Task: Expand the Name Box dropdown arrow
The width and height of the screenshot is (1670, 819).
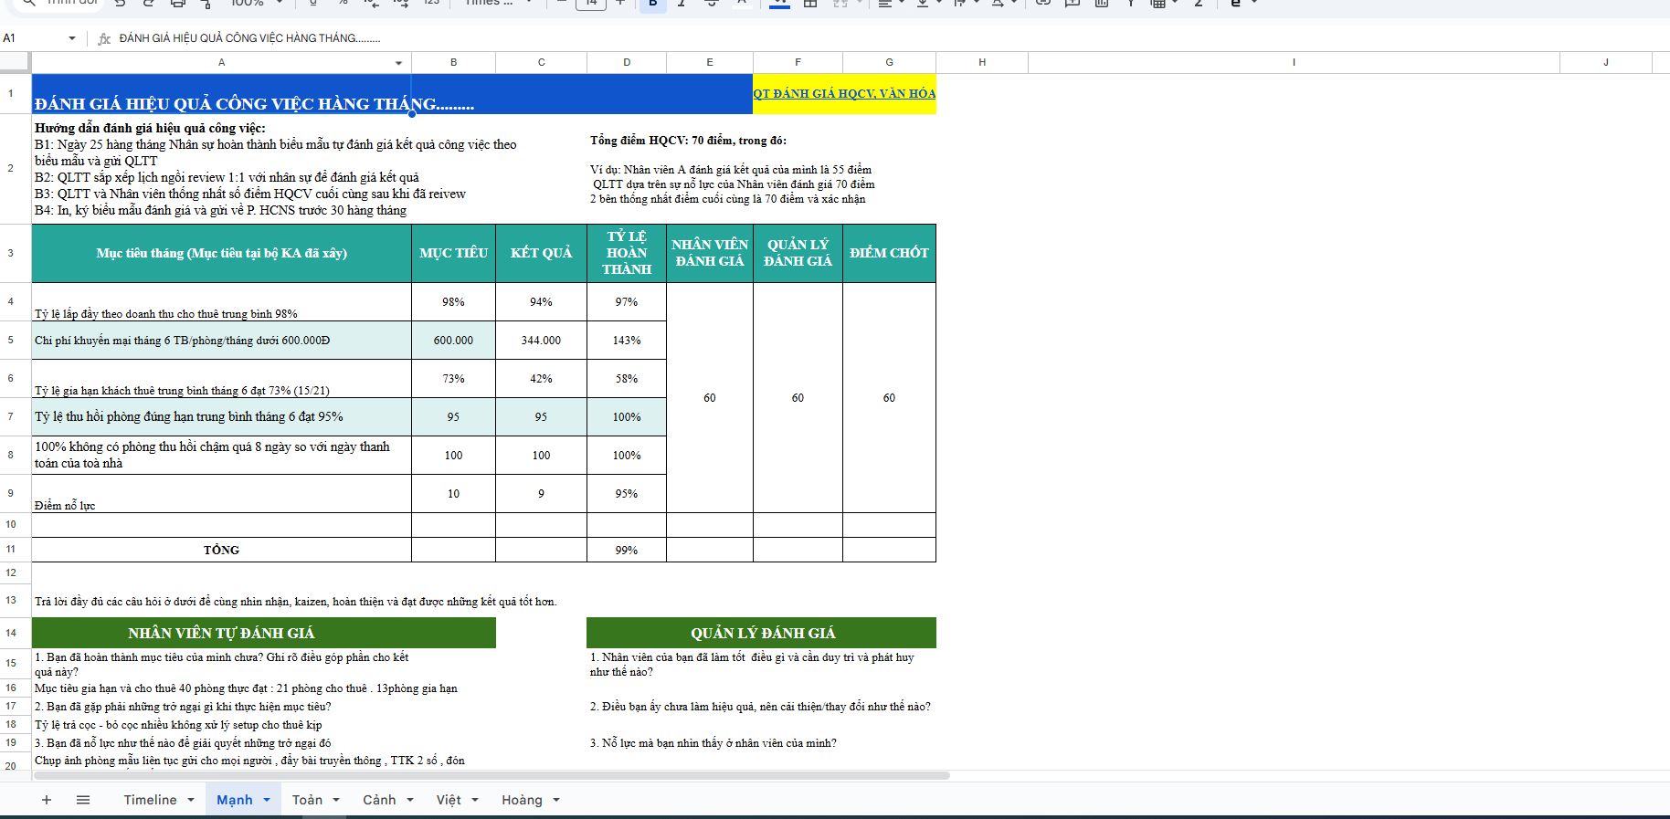Action: point(72,38)
